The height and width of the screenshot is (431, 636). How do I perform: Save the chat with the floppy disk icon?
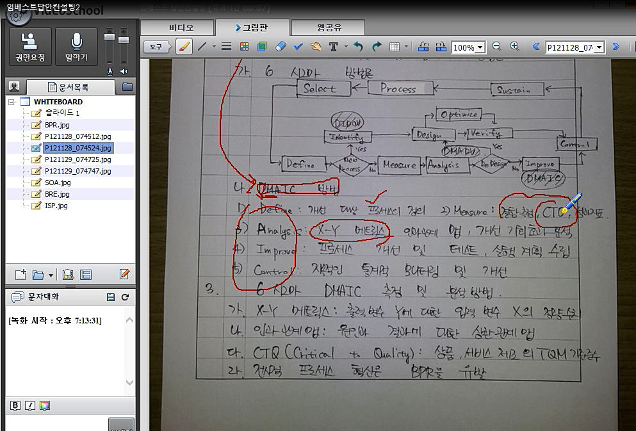(111, 297)
